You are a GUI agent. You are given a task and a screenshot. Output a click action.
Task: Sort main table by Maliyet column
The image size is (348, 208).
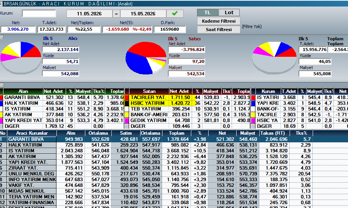[247, 133]
